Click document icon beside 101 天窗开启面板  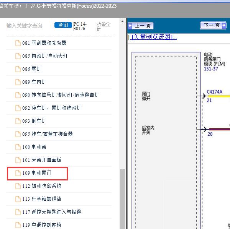[x=18, y=160]
